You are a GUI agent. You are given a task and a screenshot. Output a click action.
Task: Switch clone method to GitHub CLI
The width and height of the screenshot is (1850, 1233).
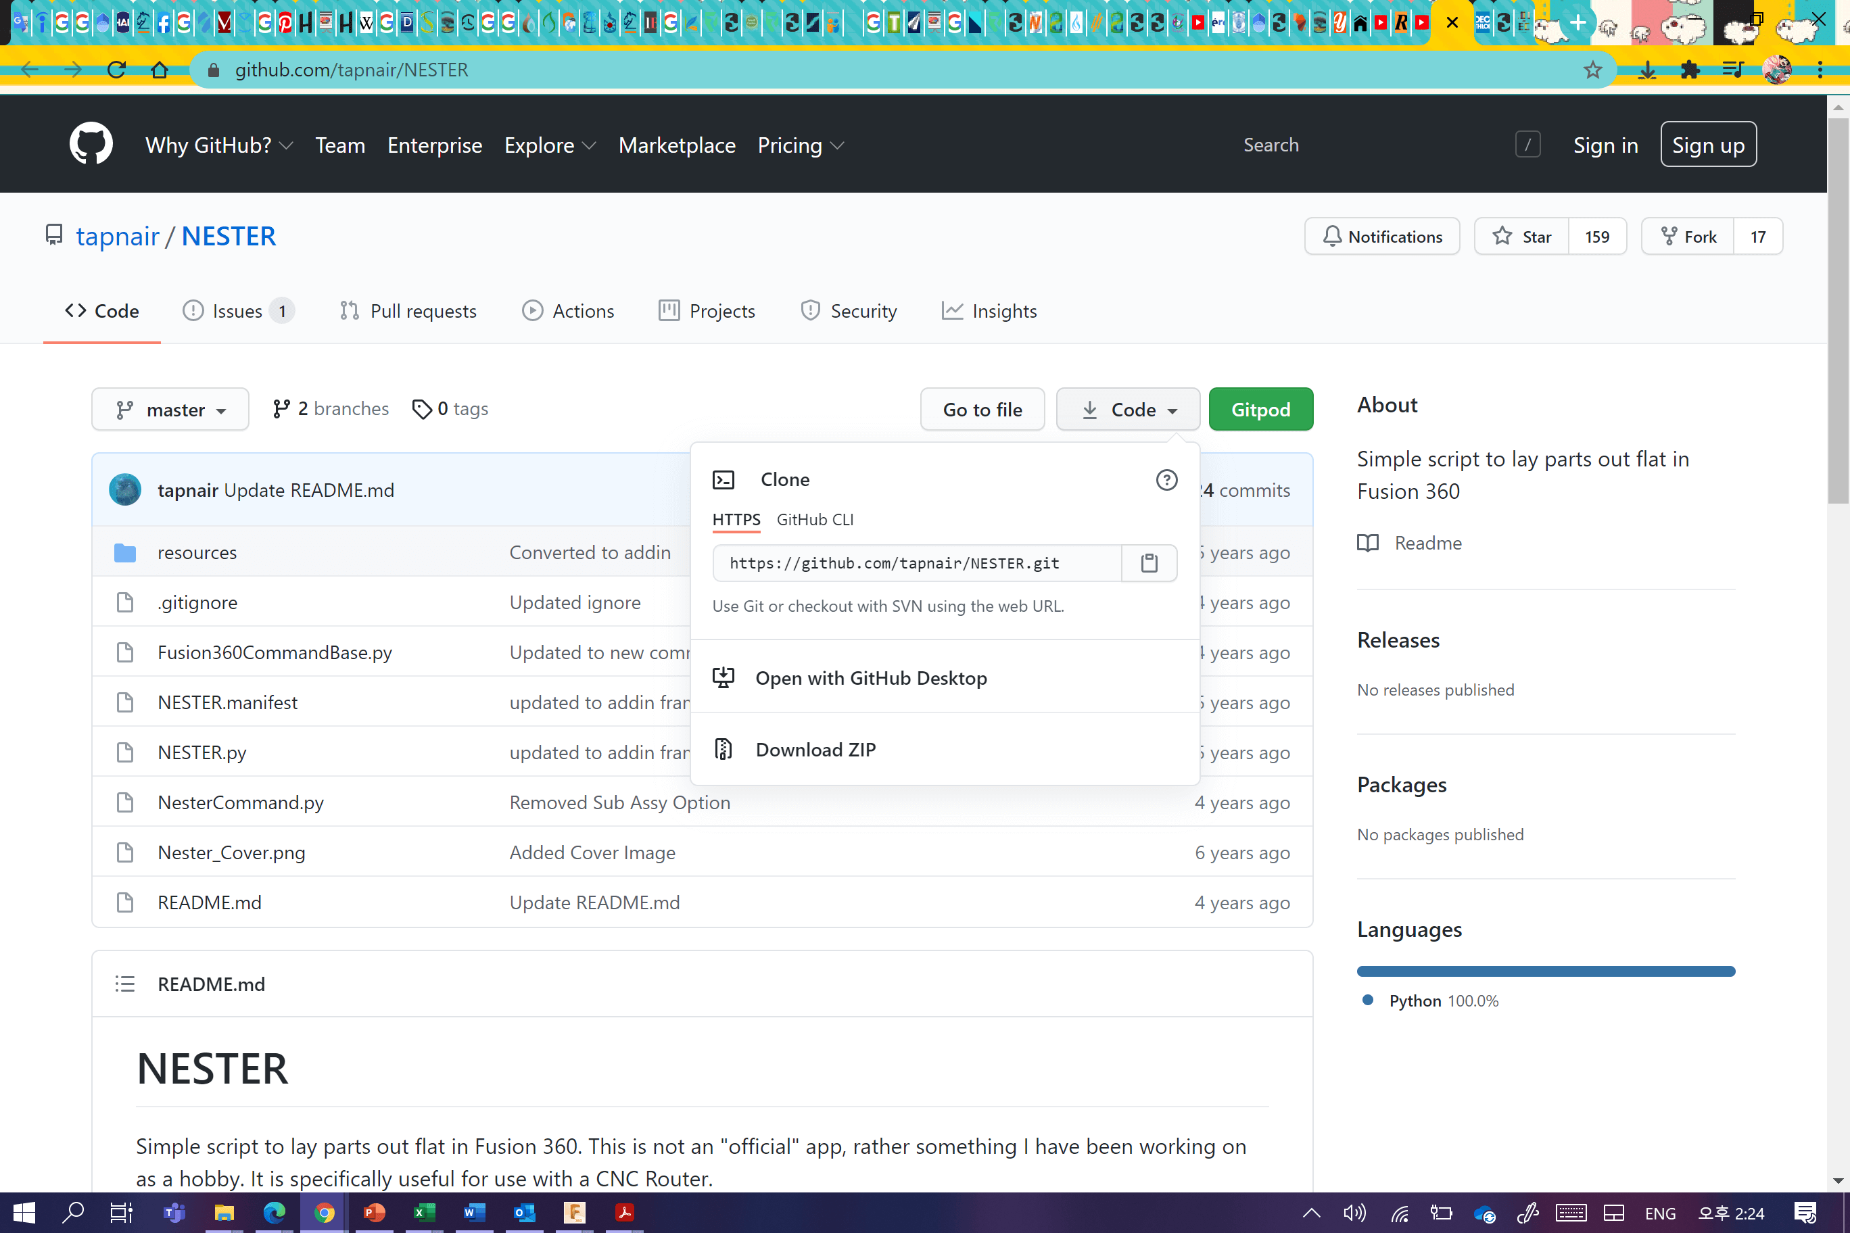click(x=814, y=520)
